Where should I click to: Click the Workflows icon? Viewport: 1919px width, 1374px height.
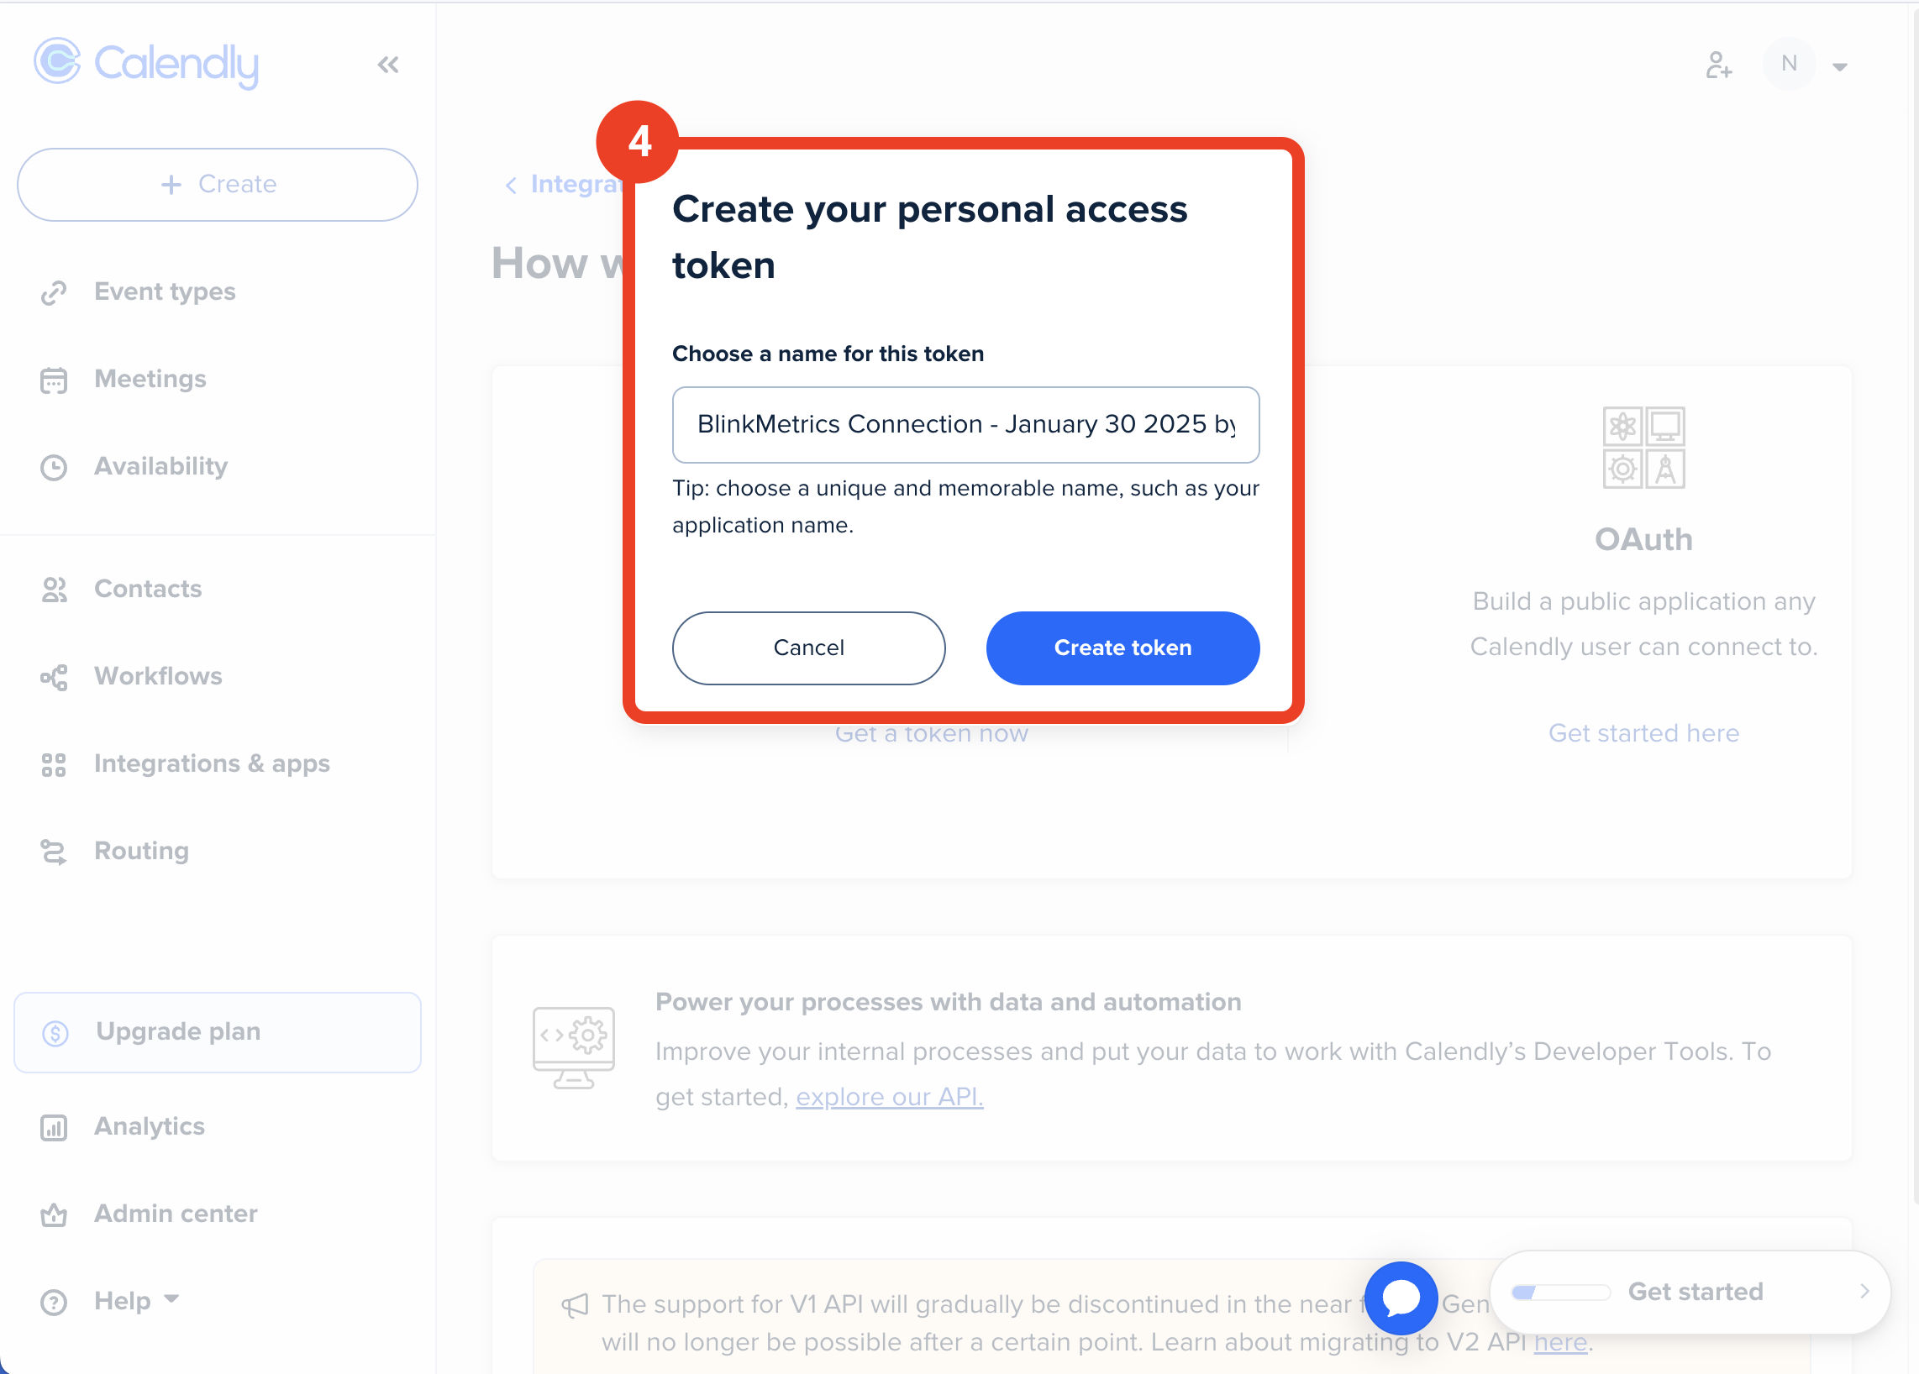pyautogui.click(x=54, y=677)
